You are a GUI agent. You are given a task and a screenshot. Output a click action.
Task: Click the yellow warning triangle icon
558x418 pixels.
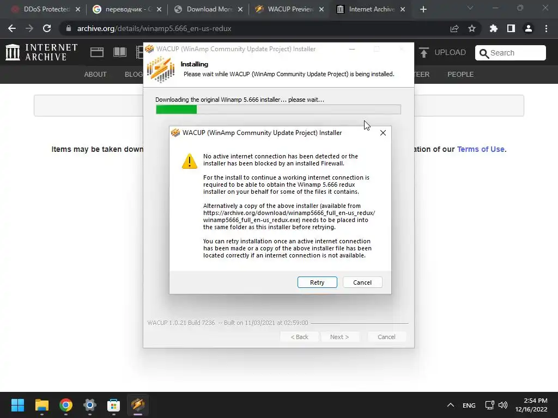189,161
